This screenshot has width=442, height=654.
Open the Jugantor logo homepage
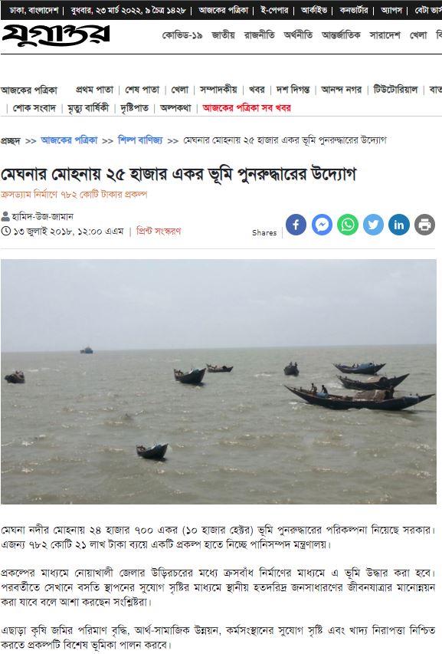point(56,35)
